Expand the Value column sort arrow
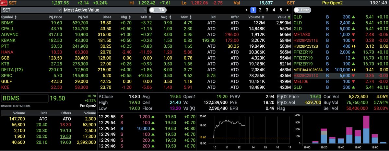 coord(289,17)
